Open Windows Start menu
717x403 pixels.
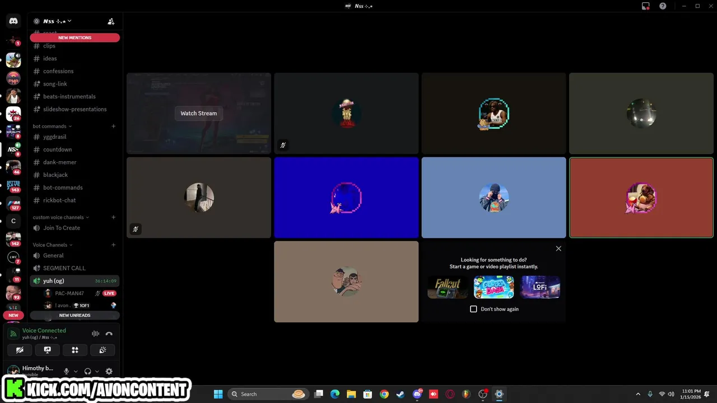(218, 394)
